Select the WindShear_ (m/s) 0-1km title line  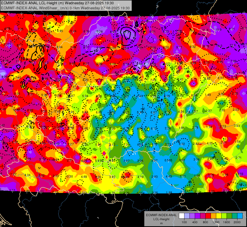pos(65,8)
